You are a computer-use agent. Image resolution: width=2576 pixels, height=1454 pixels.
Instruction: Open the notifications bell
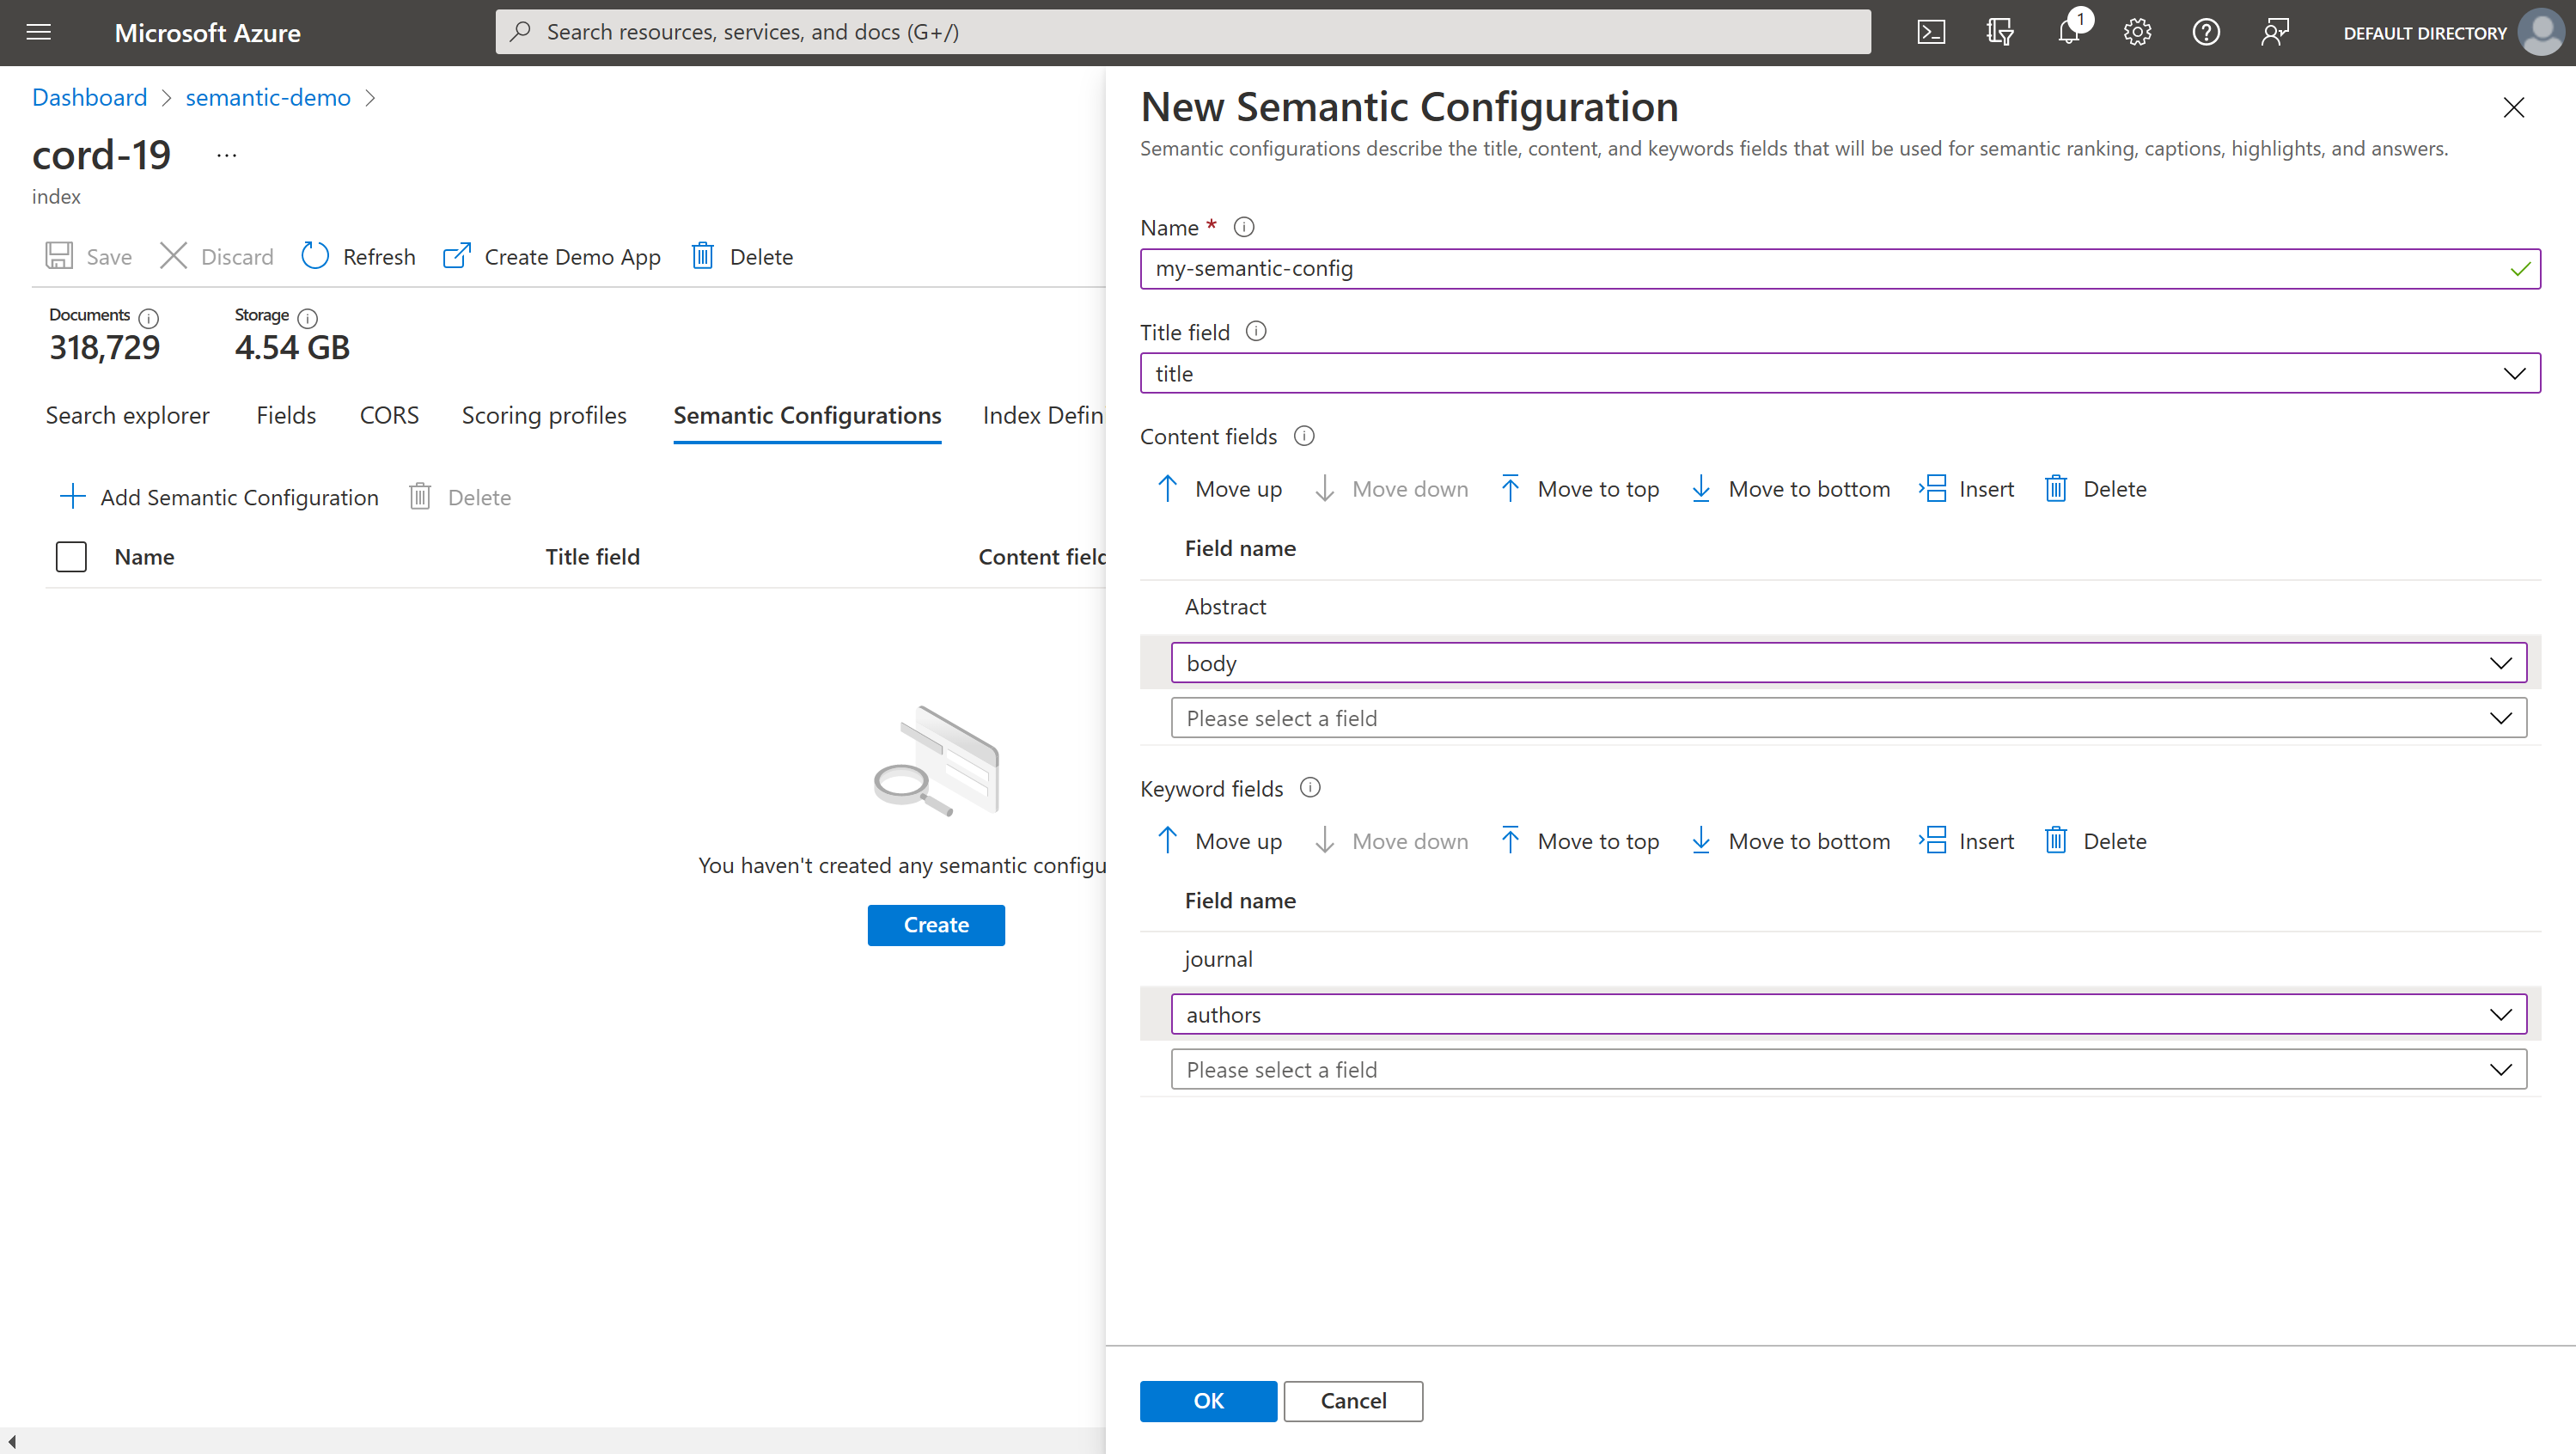click(x=2068, y=32)
